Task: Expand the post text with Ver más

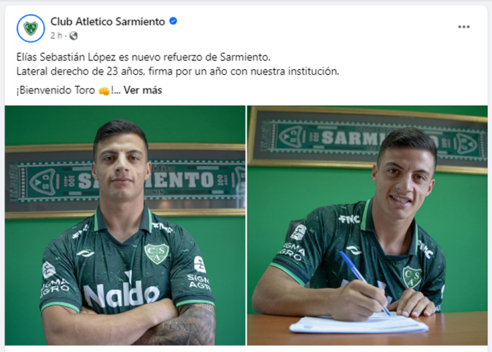Action: click(143, 90)
